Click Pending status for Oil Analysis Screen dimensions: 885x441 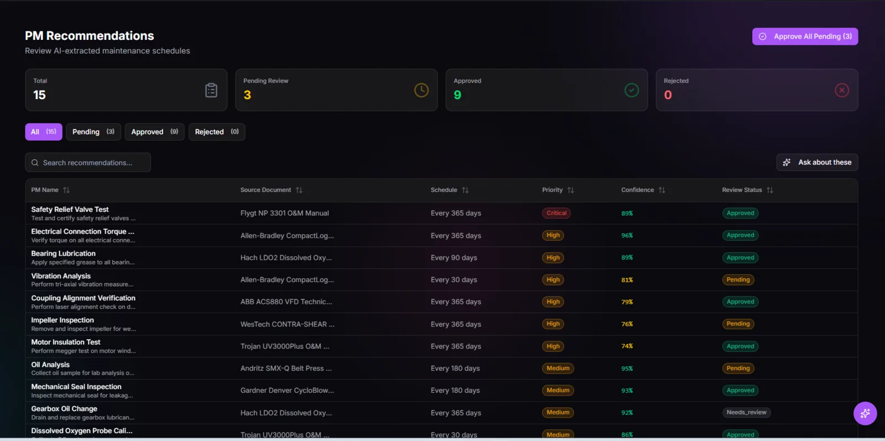tap(738, 368)
